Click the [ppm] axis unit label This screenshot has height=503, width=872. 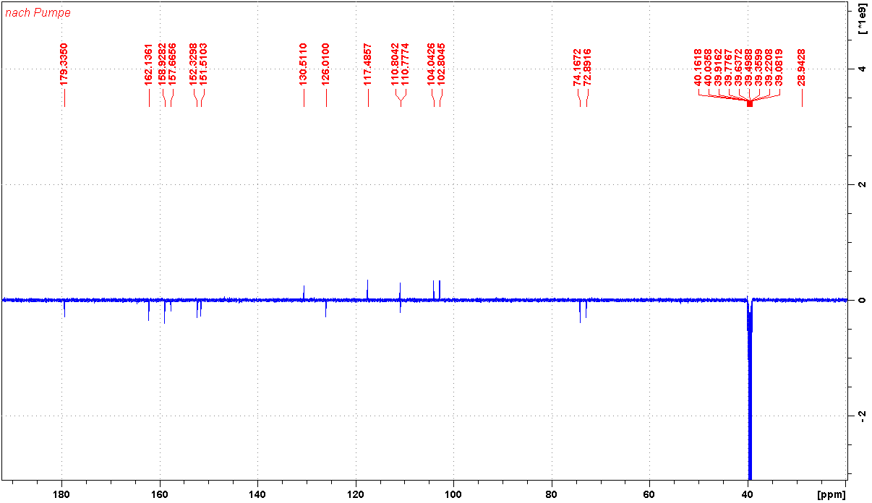tap(830, 495)
